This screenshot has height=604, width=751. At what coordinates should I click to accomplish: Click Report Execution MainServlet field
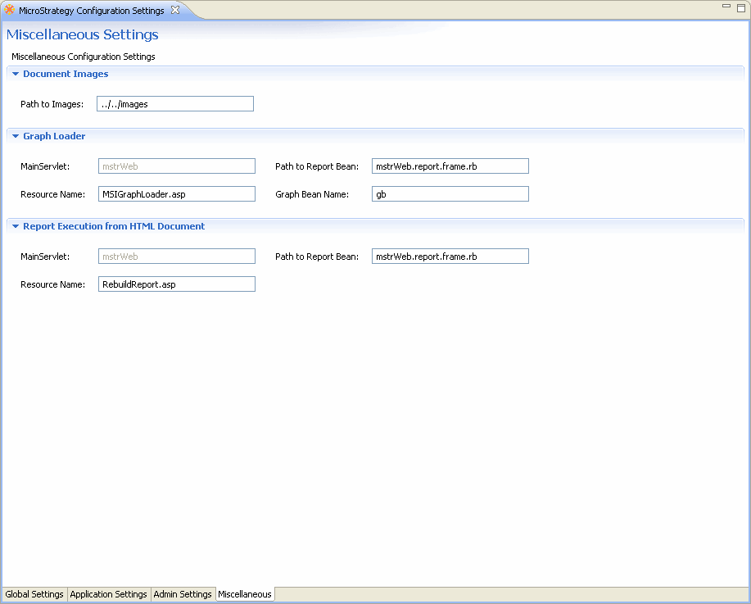click(177, 257)
